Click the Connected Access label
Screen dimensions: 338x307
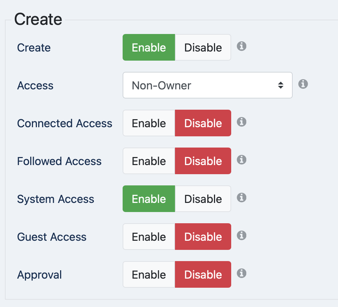(x=65, y=123)
